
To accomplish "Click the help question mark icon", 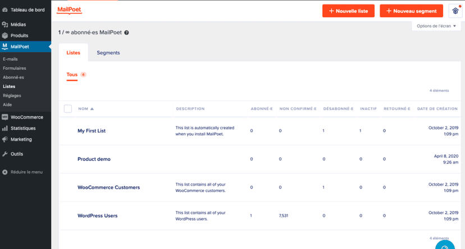I will (x=126, y=32).
